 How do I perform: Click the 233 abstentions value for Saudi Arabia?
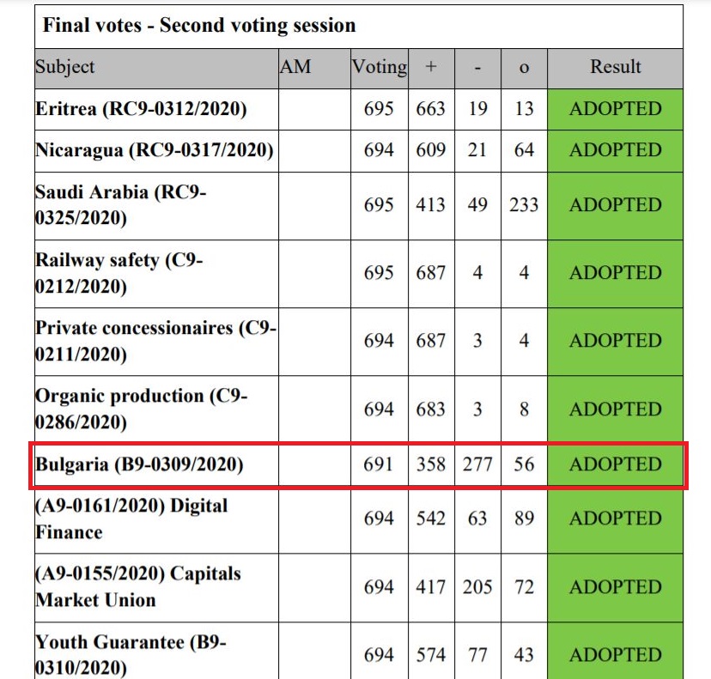point(524,205)
